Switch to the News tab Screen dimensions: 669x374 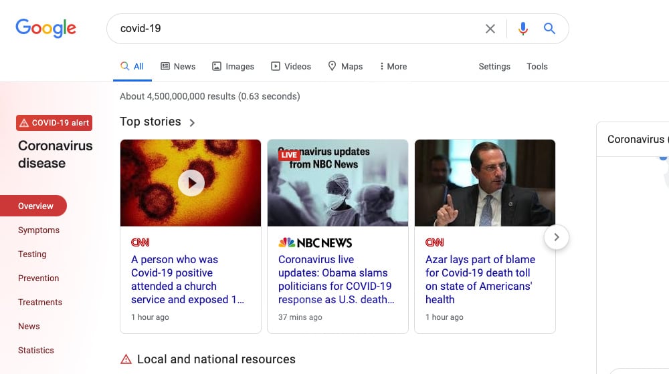(178, 66)
